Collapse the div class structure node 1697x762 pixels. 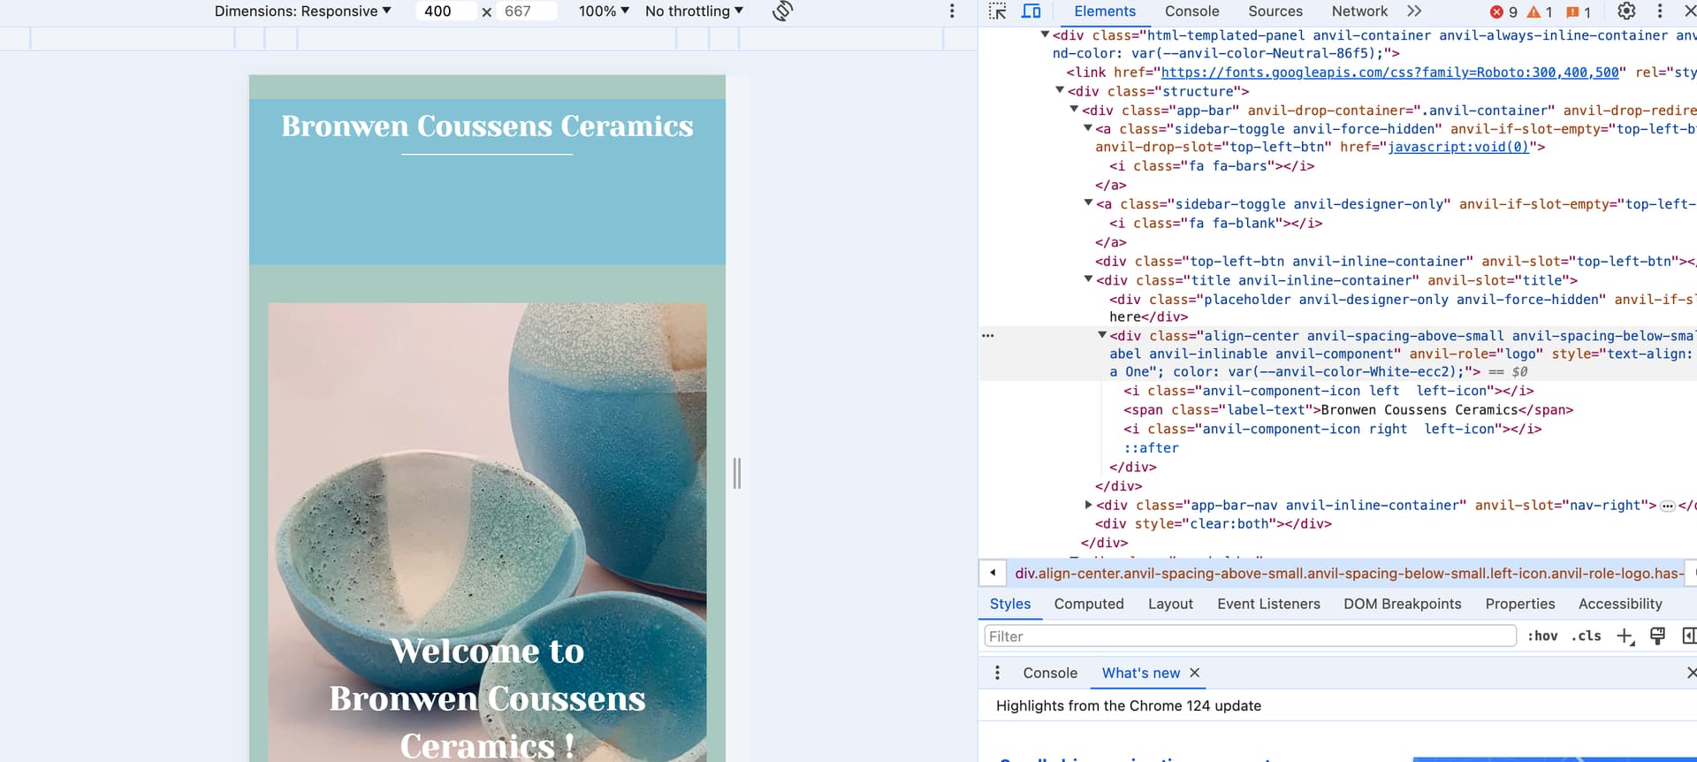(x=1060, y=90)
